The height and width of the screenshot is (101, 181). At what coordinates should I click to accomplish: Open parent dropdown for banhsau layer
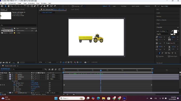click(x=55, y=75)
